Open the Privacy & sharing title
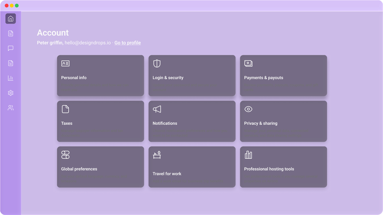Image resolution: width=383 pixels, height=215 pixels. [x=261, y=123]
